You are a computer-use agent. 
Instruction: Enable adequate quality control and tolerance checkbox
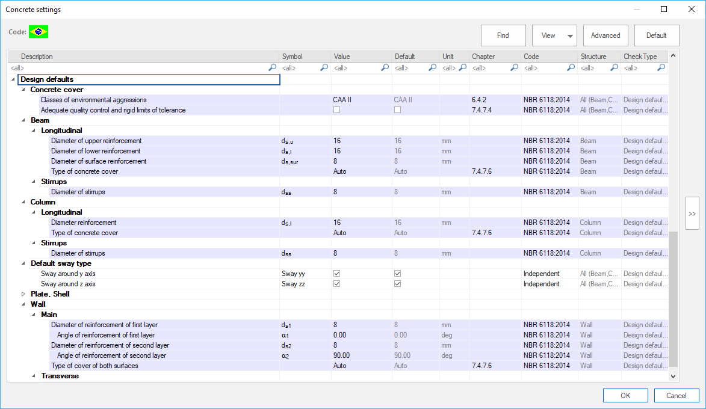[335, 109]
